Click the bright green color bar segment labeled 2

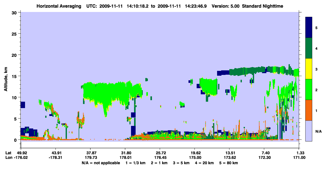(x=309, y=89)
